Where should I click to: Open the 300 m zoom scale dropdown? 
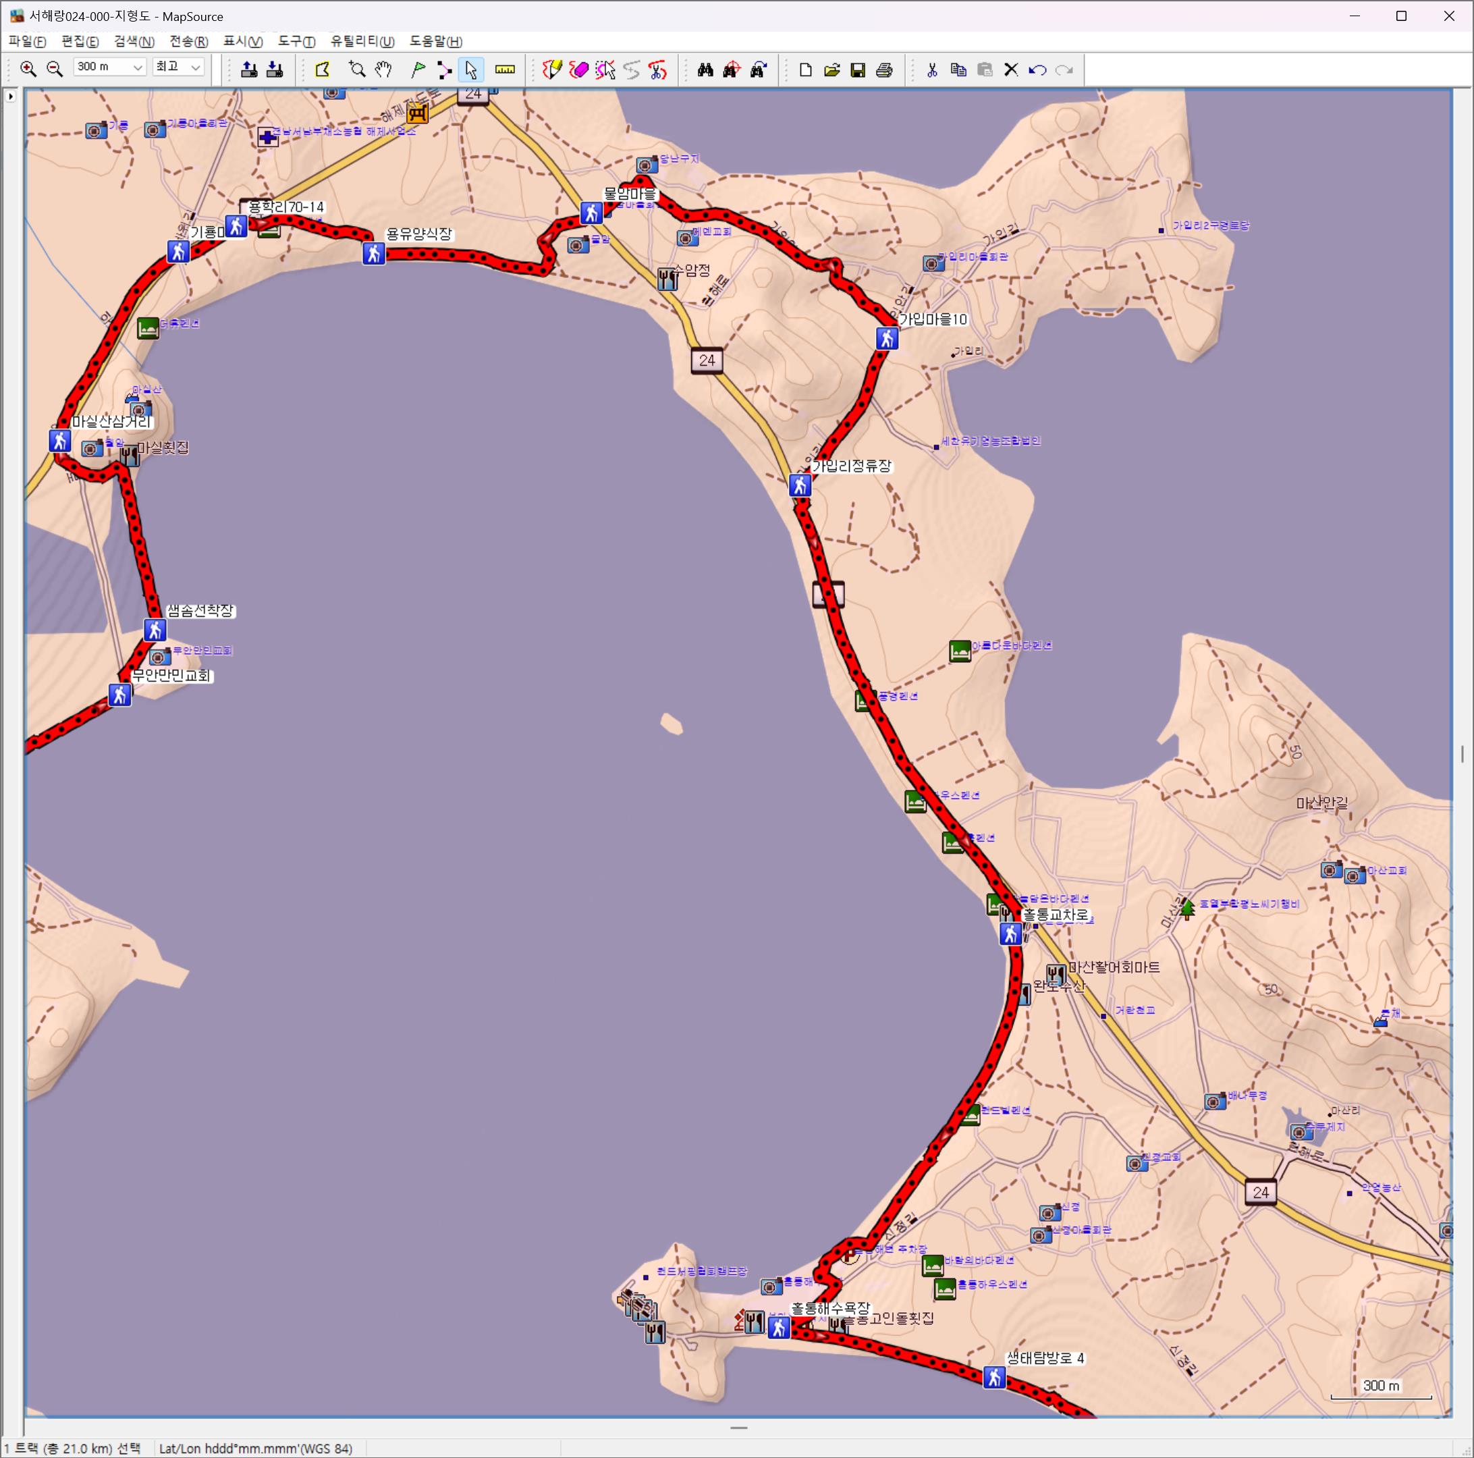coord(137,67)
